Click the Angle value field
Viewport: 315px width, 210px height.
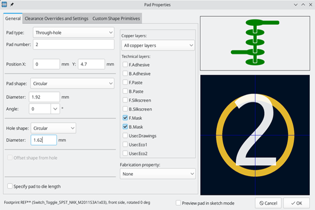click(40, 109)
